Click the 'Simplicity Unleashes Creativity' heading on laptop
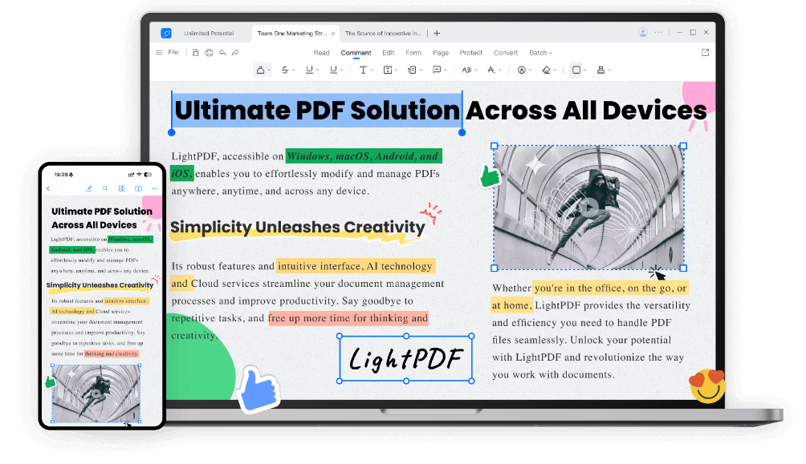The width and height of the screenshot is (806, 464). (x=298, y=227)
